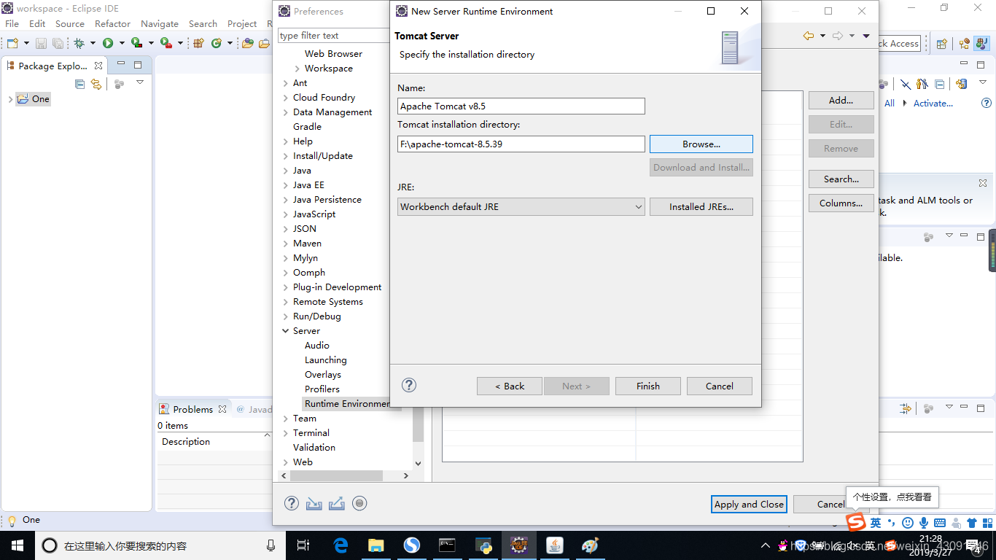Open the File menu
Screen dimensions: 996x560
coord(12,23)
